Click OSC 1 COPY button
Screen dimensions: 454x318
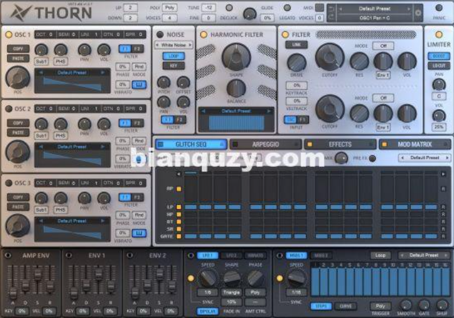(x=18, y=49)
